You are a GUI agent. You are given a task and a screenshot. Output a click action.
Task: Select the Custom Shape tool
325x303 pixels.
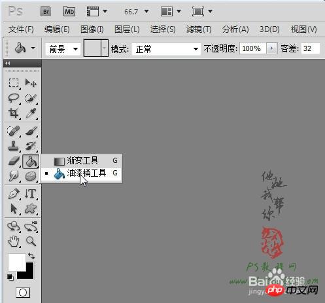point(31,209)
